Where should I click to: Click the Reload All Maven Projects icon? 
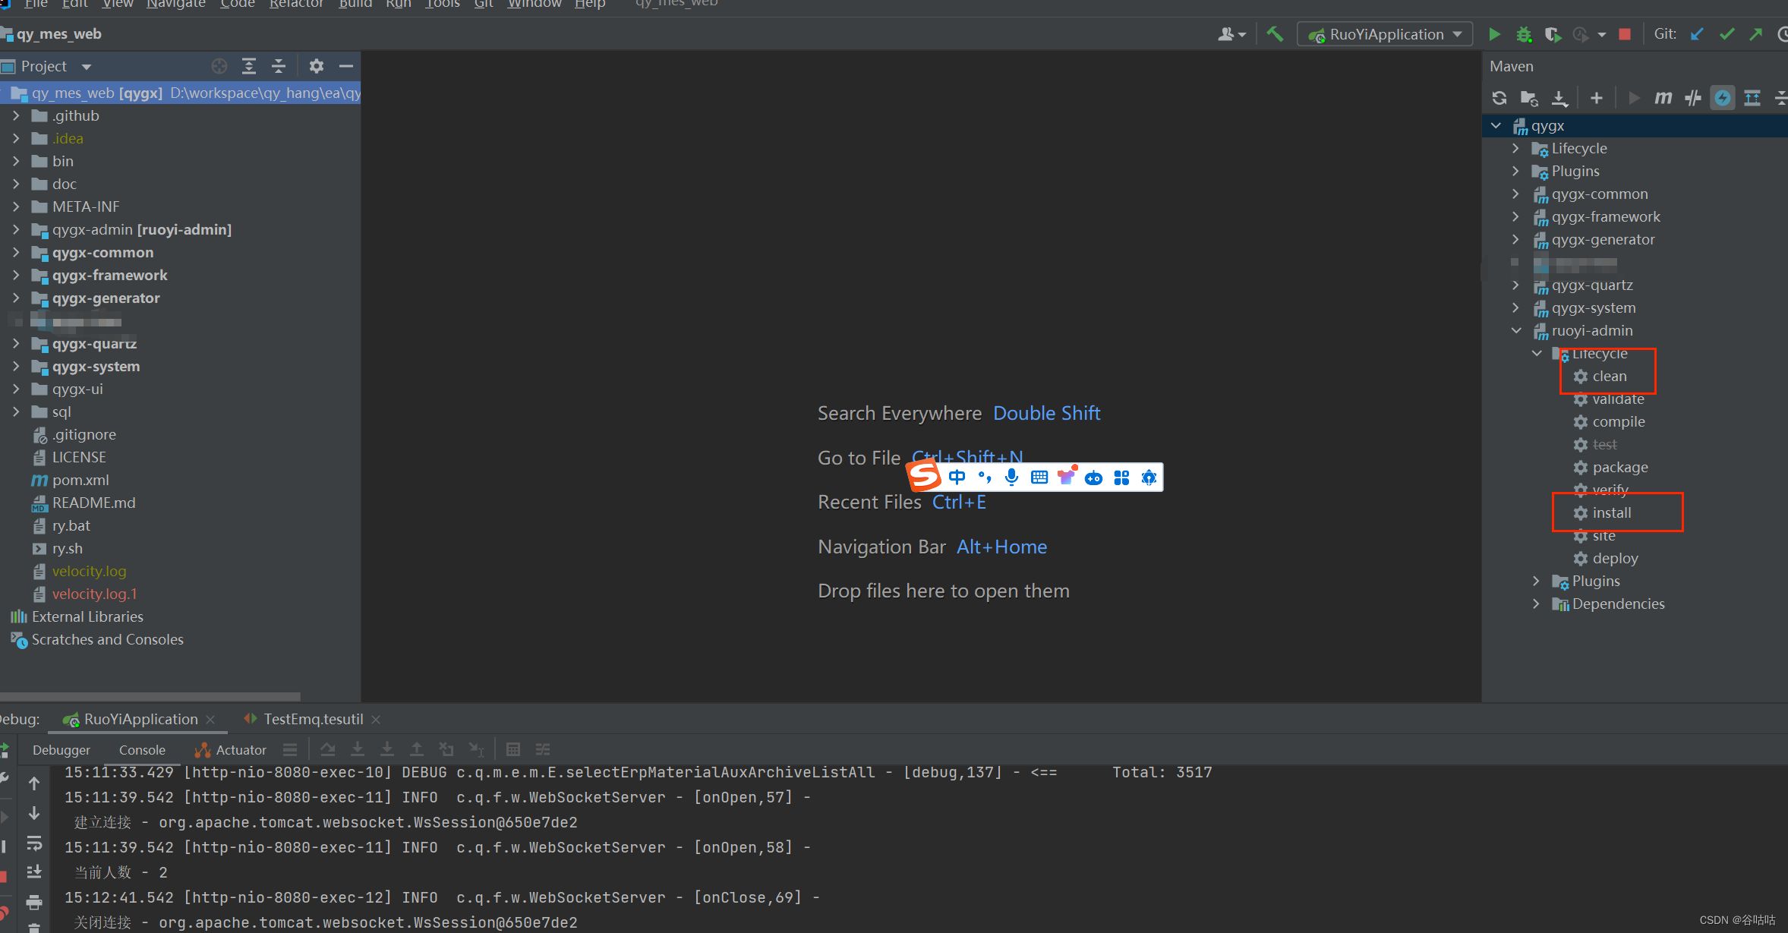pos(1499,98)
